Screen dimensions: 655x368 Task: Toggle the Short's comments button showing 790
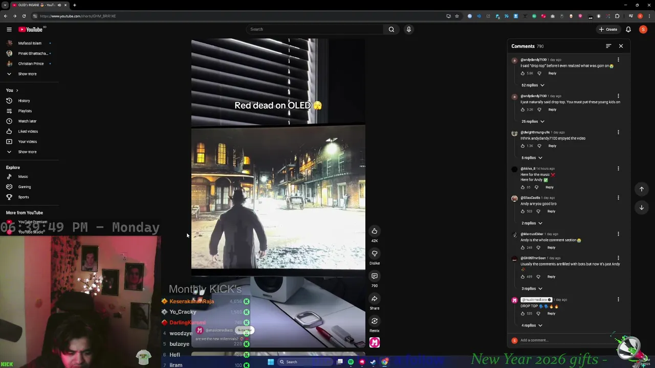point(375,276)
